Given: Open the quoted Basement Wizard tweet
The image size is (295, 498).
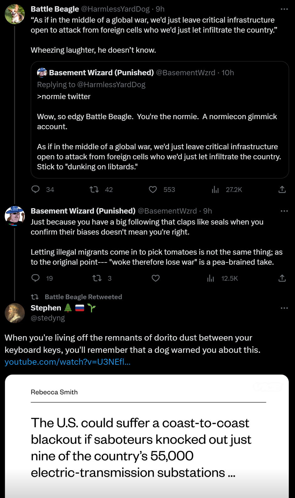Looking at the screenshot, I should point(159,132).
